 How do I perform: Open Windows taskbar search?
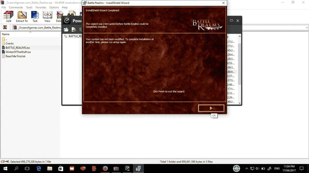point(16,168)
